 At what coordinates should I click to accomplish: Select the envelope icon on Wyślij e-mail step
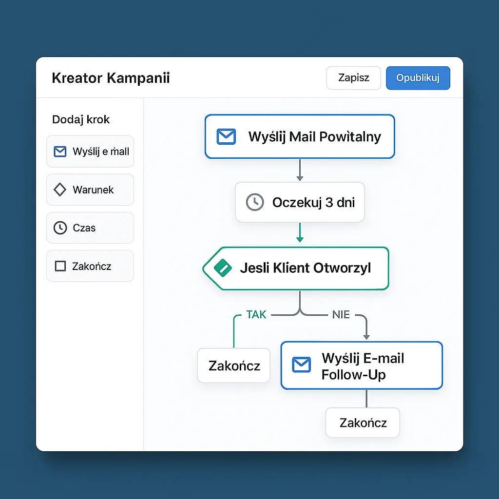pyautogui.click(x=59, y=152)
